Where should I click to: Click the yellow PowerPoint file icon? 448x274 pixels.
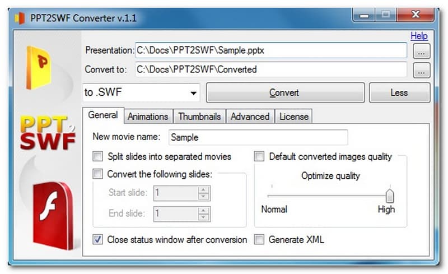point(38,67)
